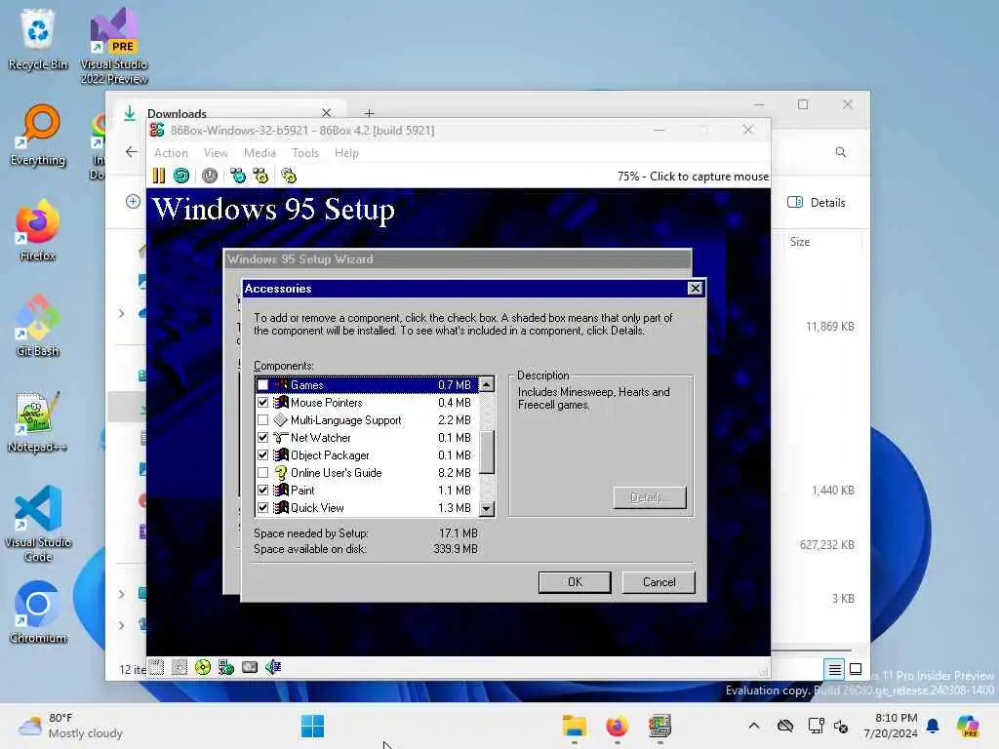Open Everything search desktop icon

pyautogui.click(x=38, y=135)
